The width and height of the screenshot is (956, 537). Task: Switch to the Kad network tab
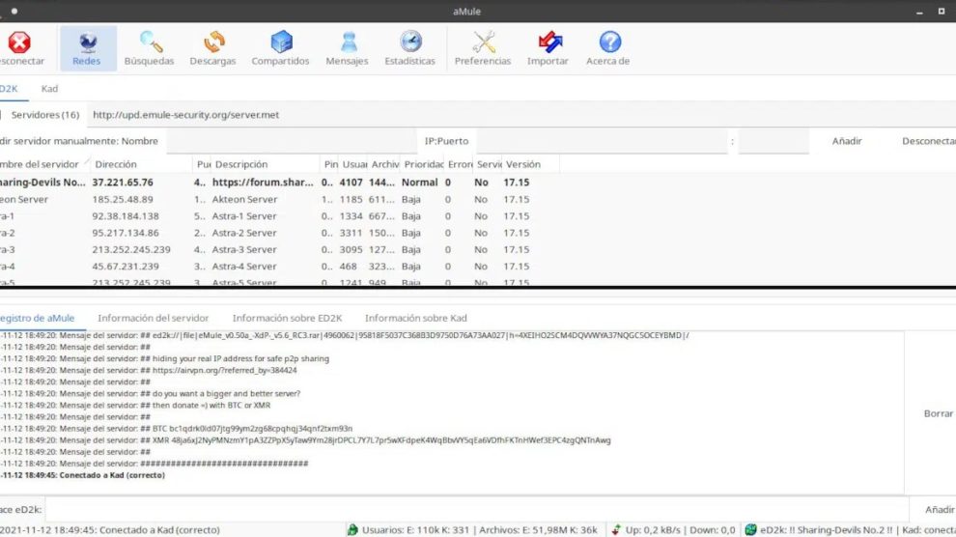click(x=49, y=89)
